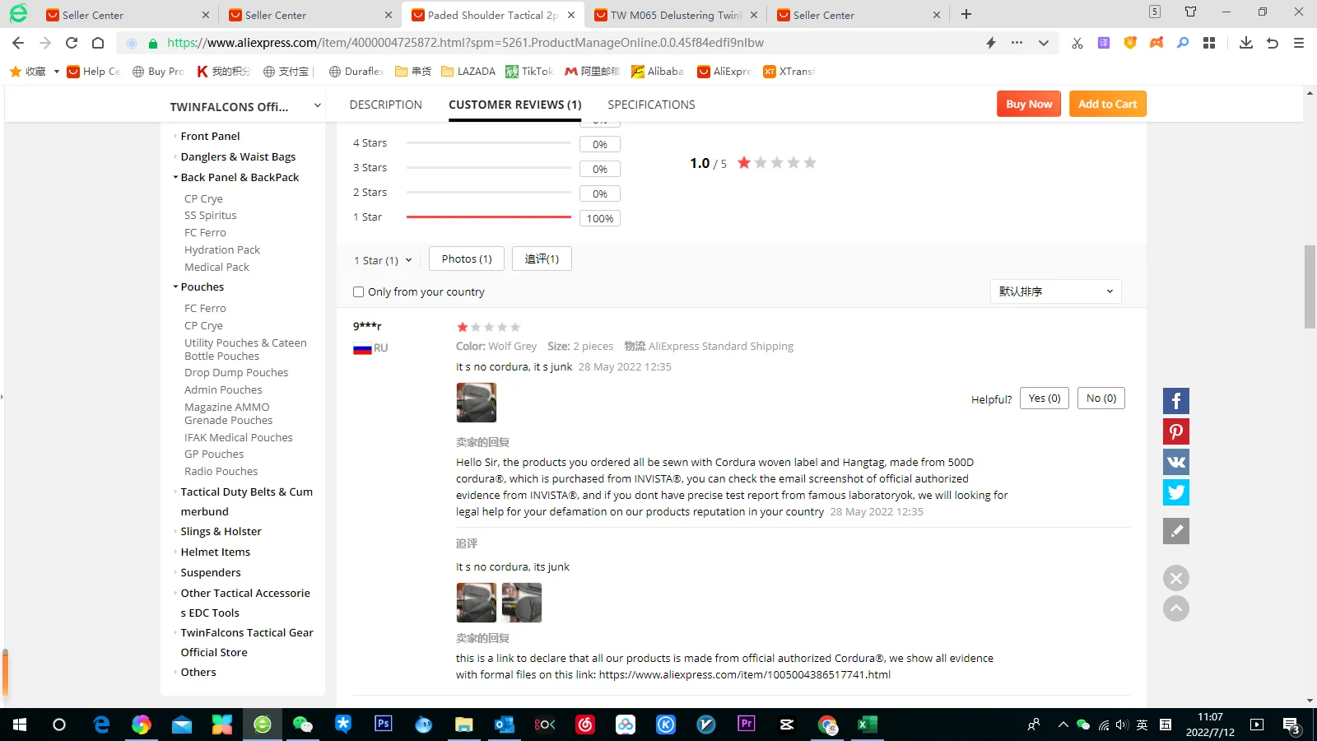Screen dimensions: 1317x741
Task: Open the address bar dropdown chevron
Action: [x=1044, y=43]
